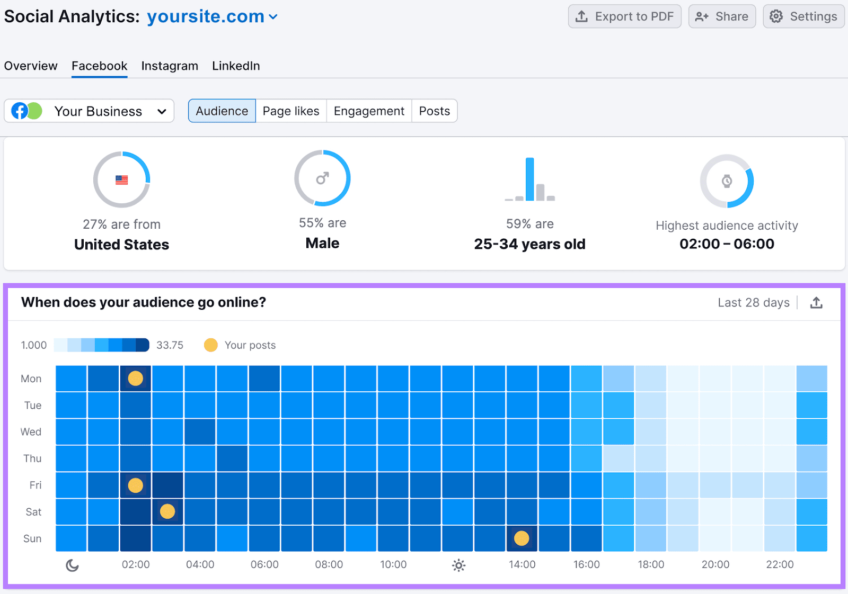Select the Audience view toggle

222,111
